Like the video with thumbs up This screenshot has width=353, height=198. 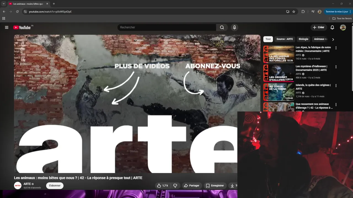(162, 186)
